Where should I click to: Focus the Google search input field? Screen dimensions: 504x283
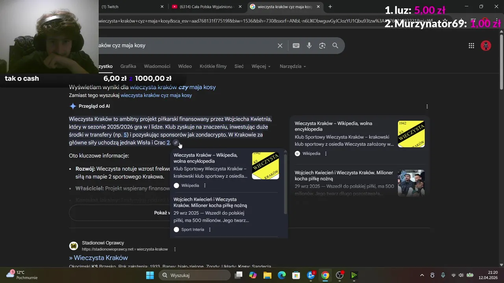pyautogui.click(x=185, y=46)
